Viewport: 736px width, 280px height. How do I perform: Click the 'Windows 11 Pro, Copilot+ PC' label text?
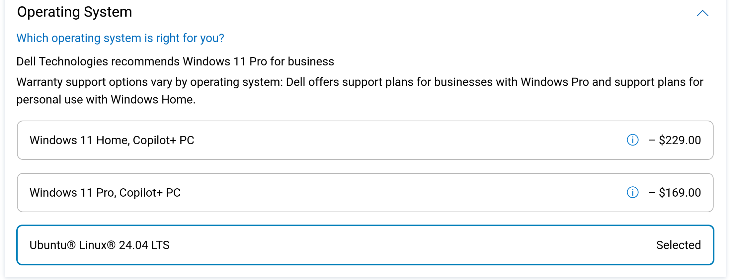(x=105, y=193)
